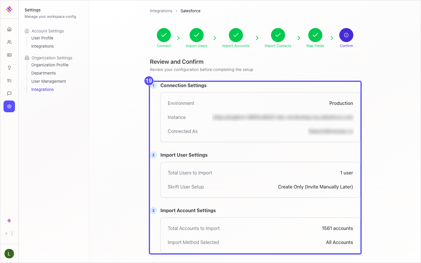Click the Import Accounts step checkmark circle

236,35
